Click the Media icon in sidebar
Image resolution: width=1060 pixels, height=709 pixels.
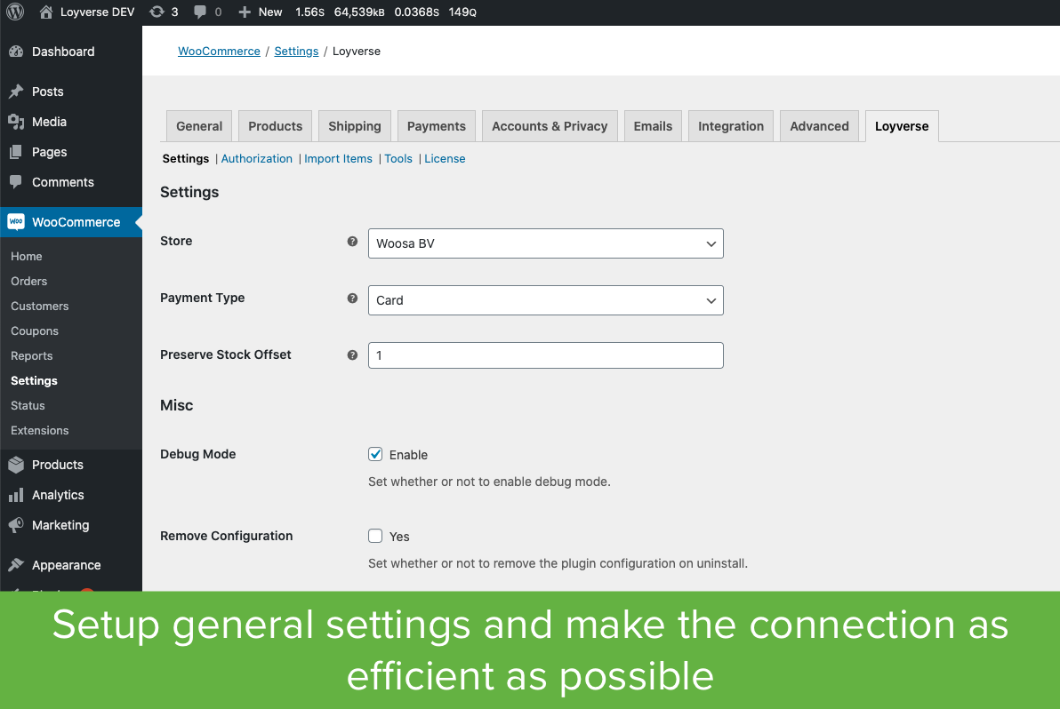16,122
